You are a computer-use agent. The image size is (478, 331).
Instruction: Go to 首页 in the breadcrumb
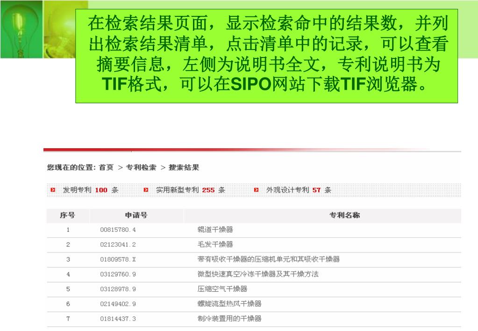click(x=106, y=167)
